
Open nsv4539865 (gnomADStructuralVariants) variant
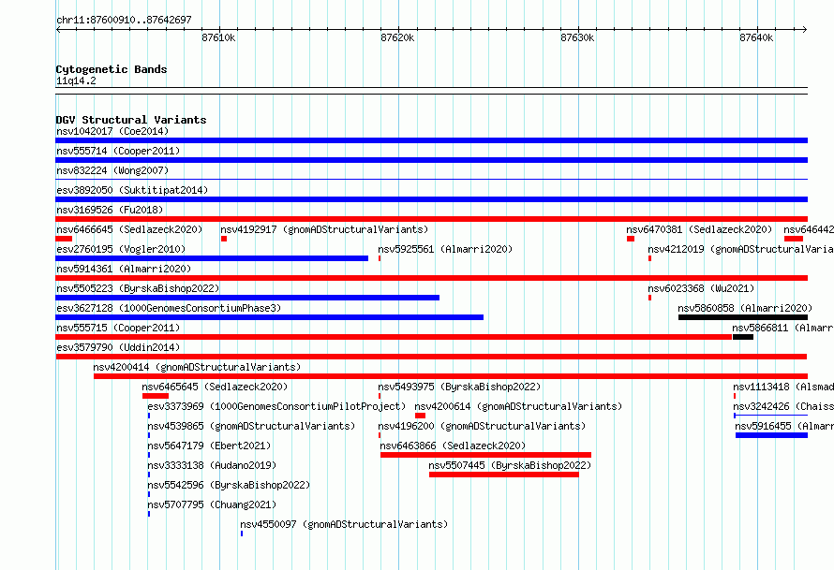pyautogui.click(x=251, y=426)
